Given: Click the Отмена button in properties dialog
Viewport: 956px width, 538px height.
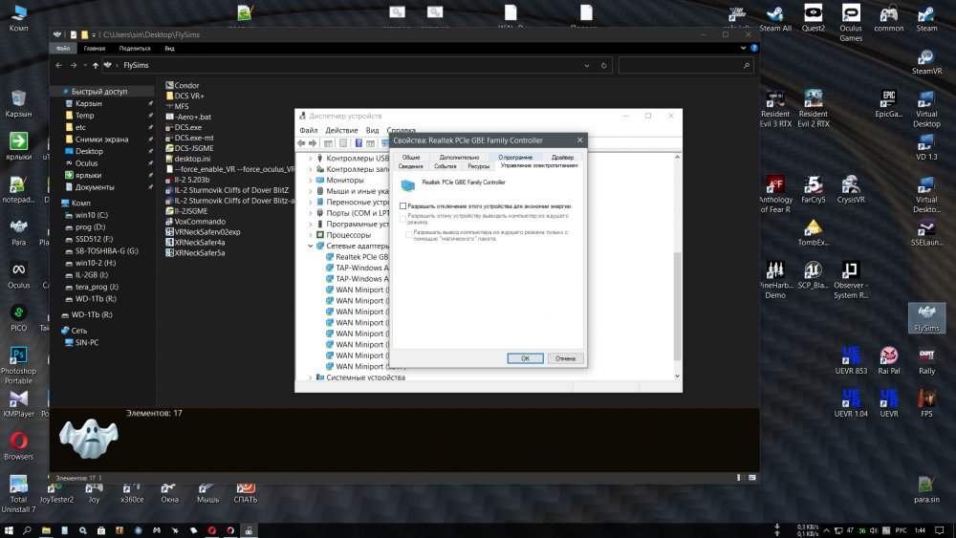Looking at the screenshot, I should (565, 358).
